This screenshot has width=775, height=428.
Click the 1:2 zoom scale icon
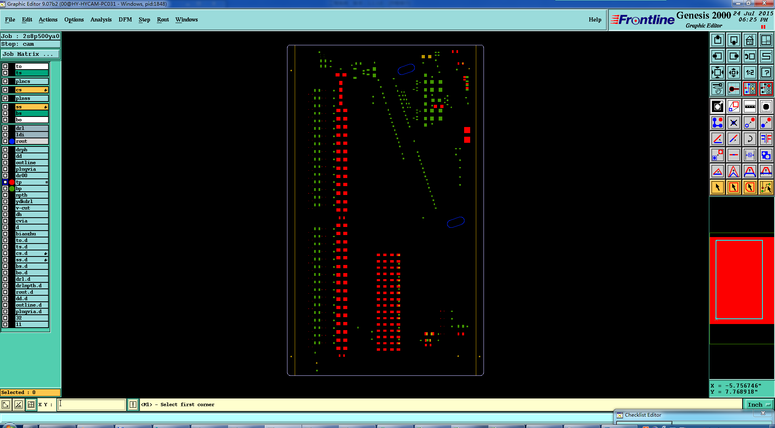click(750, 72)
